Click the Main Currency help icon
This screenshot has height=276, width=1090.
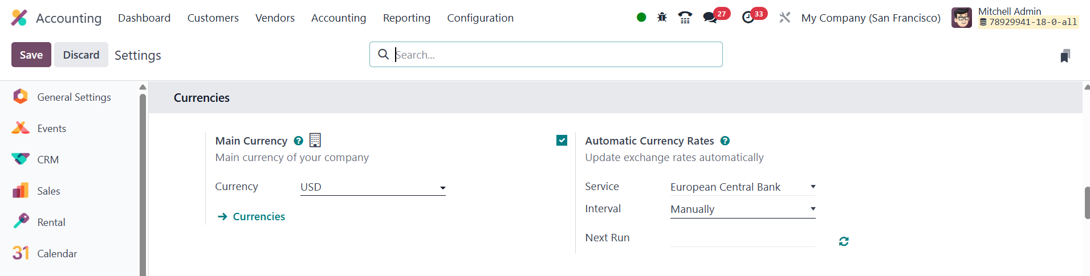[298, 141]
